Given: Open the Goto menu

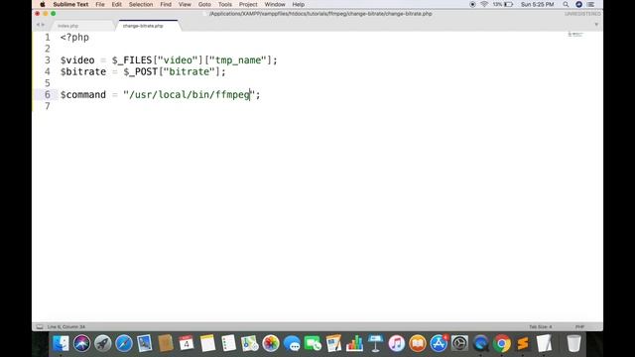Looking at the screenshot, I should tap(204, 4).
